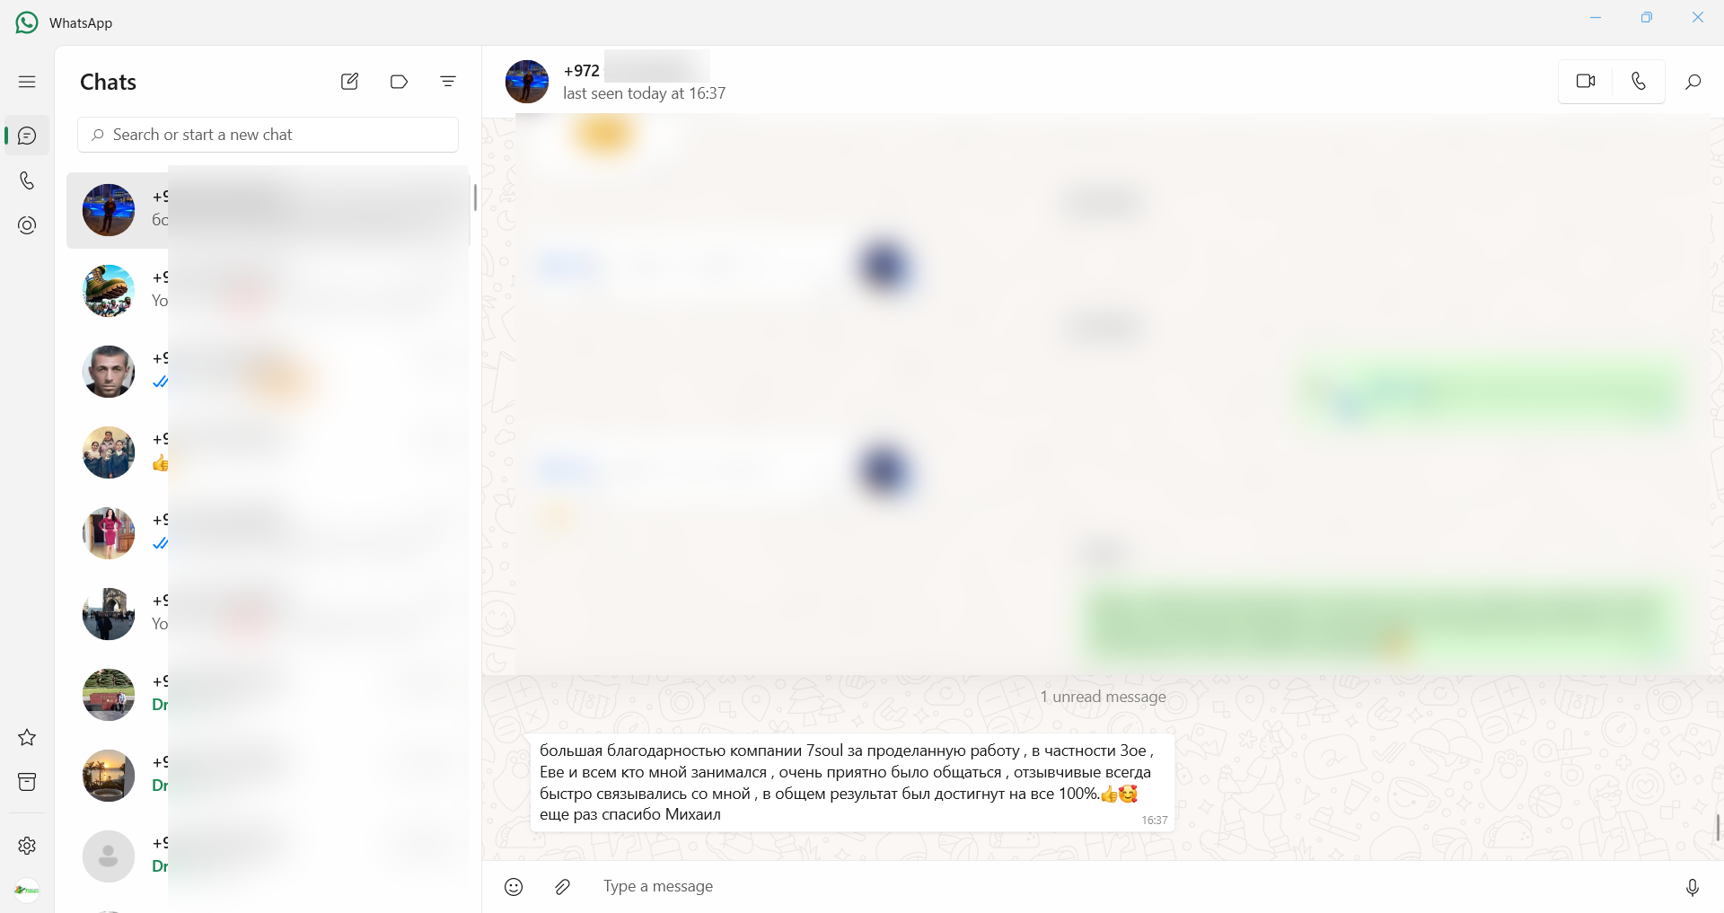The width and height of the screenshot is (1724, 913).
Task: Open Starred messages in sidebar
Action: (27, 737)
